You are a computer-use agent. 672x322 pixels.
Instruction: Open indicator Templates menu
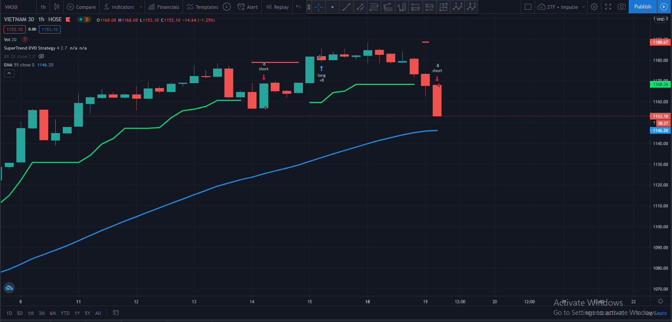(x=202, y=7)
